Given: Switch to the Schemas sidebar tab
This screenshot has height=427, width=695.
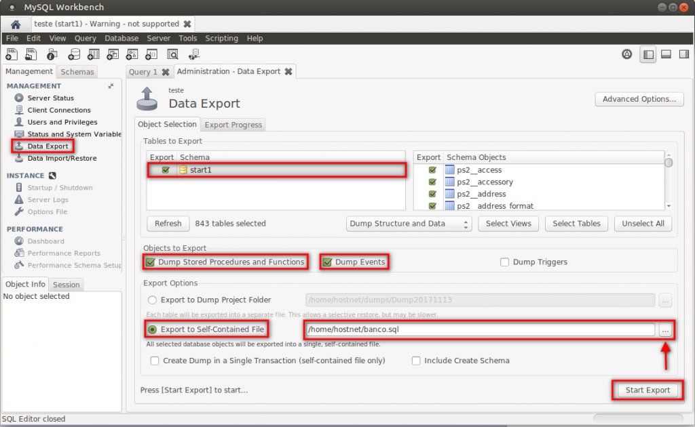Looking at the screenshot, I should (x=77, y=71).
